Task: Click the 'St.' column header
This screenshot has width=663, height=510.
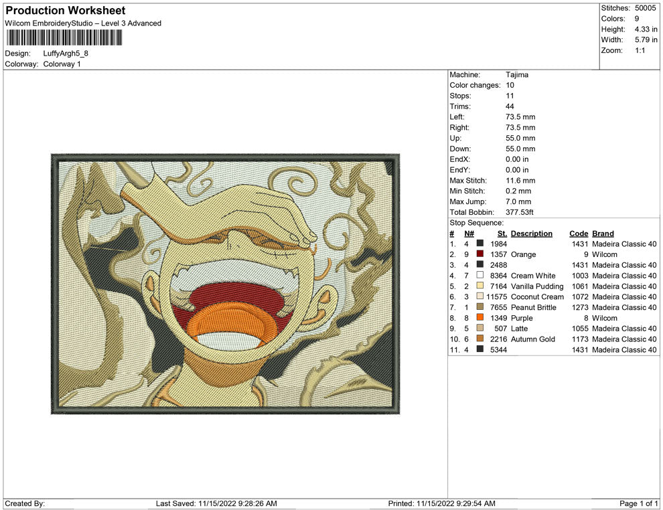Action: pos(502,233)
